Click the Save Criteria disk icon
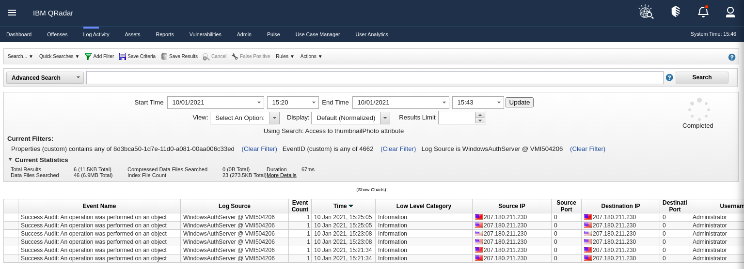This screenshot has height=269, width=744. tap(123, 57)
